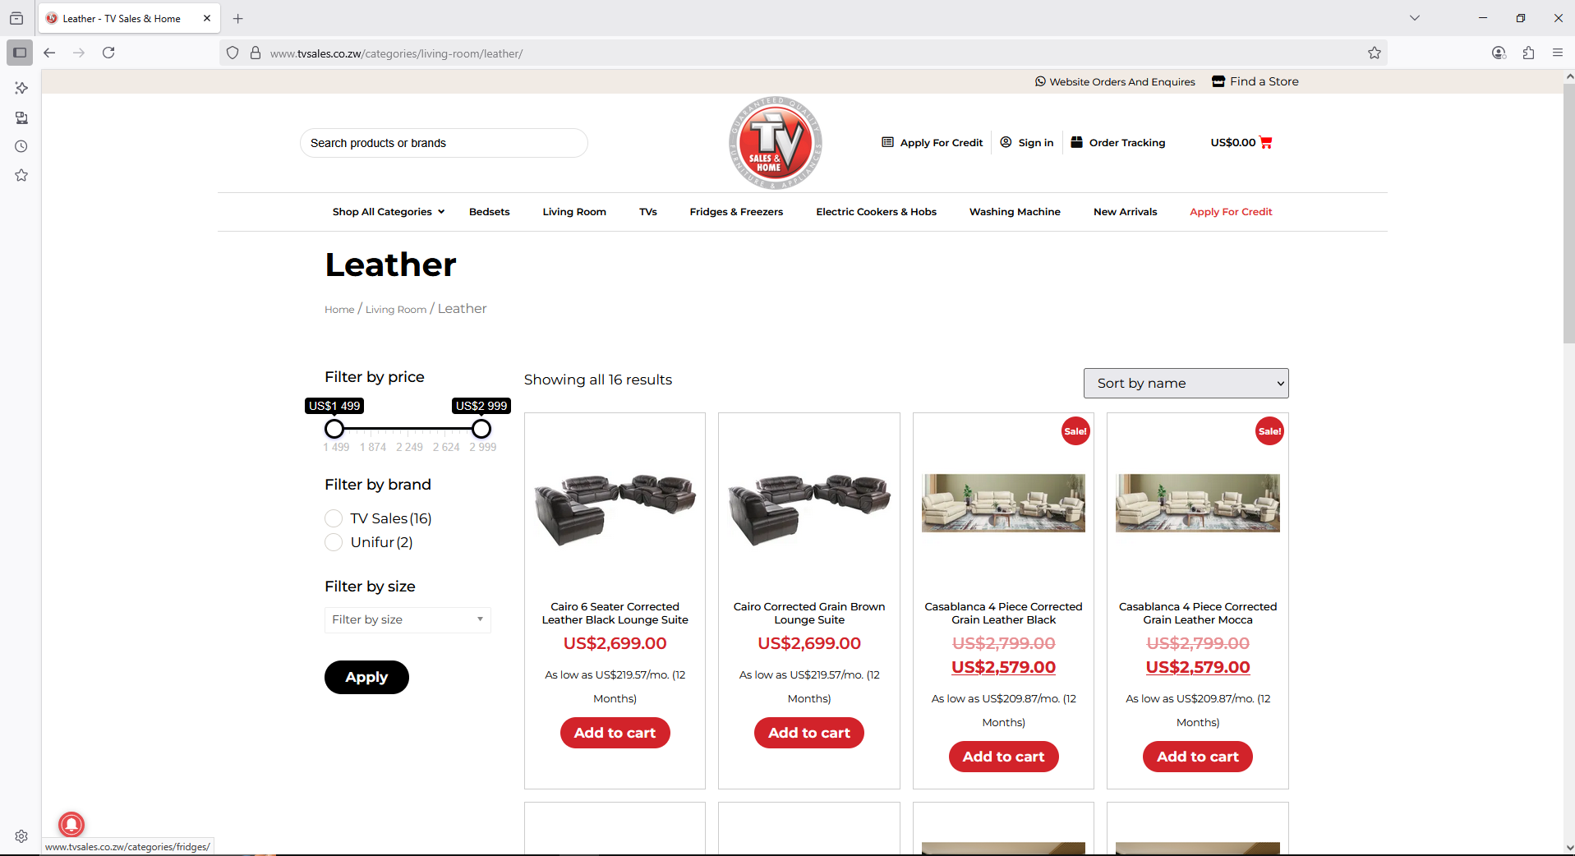Open the shopping cart showing US$0.00

(1241, 142)
